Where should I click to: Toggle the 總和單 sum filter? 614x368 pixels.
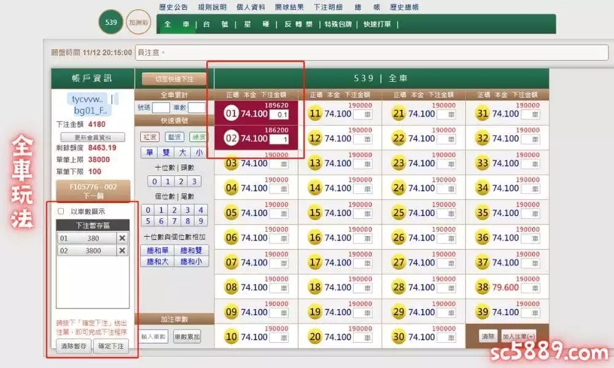click(x=157, y=250)
